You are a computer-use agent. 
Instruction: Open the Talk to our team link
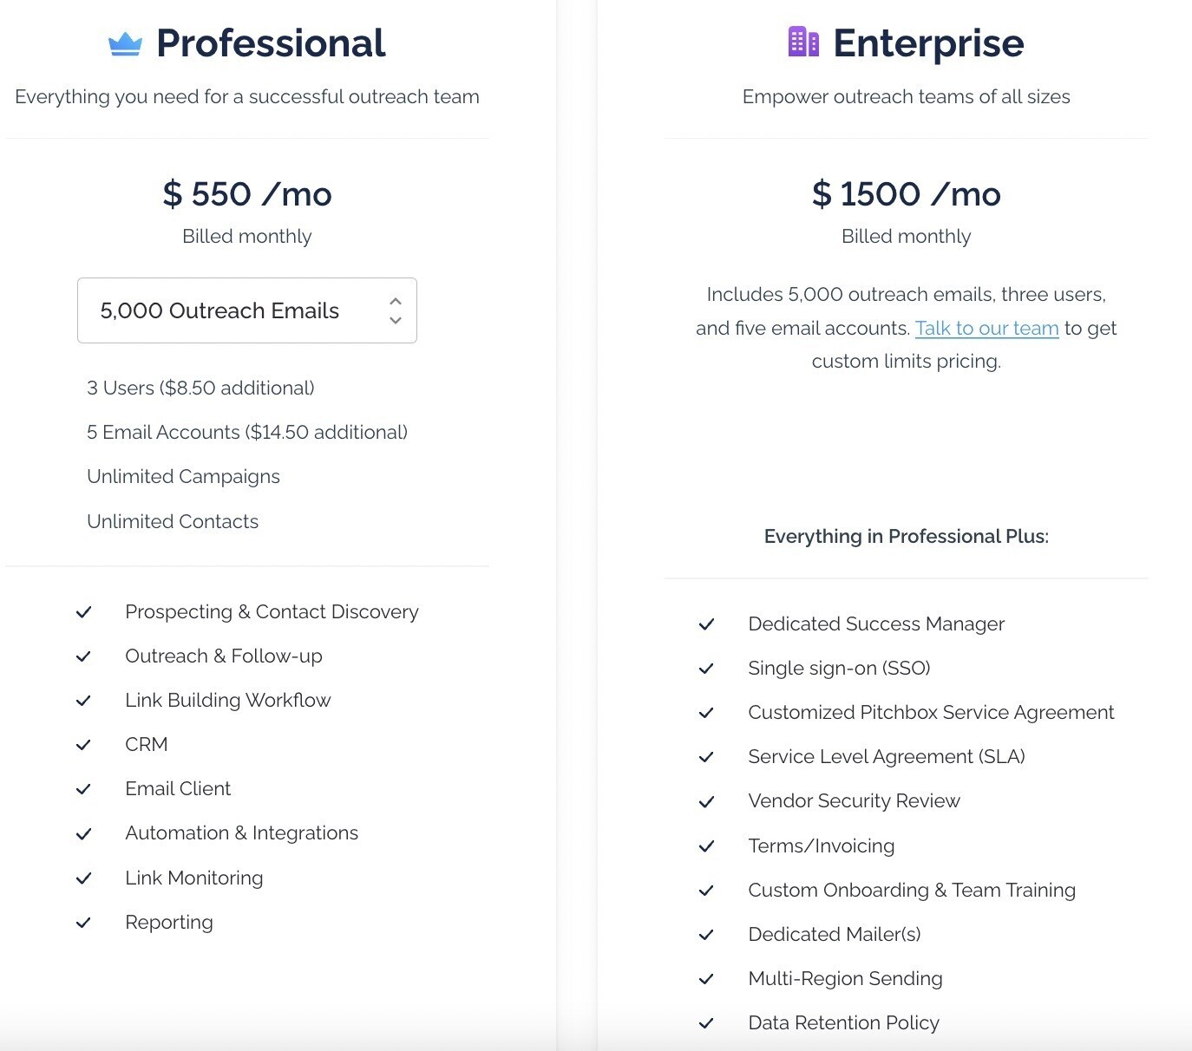click(x=986, y=328)
